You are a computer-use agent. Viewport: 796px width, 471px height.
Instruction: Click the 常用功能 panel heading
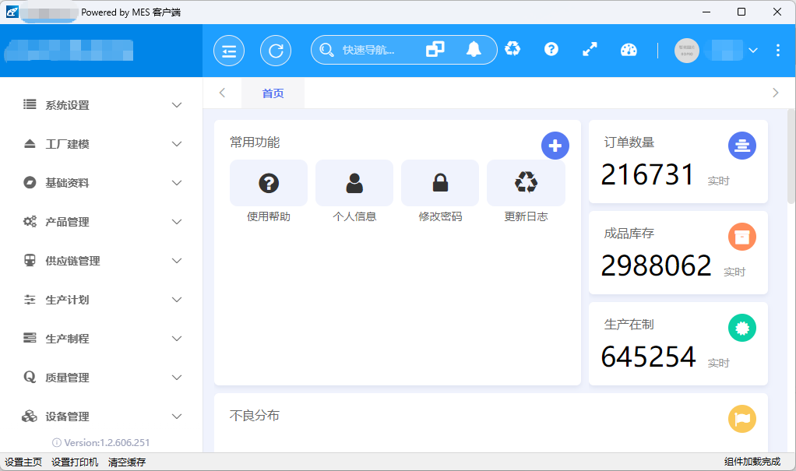pos(255,142)
